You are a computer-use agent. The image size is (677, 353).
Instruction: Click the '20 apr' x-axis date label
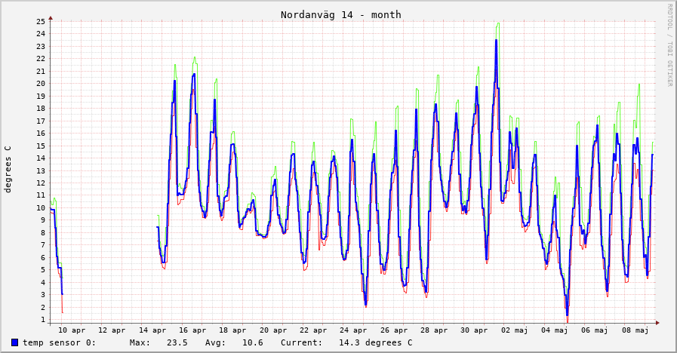273,330
